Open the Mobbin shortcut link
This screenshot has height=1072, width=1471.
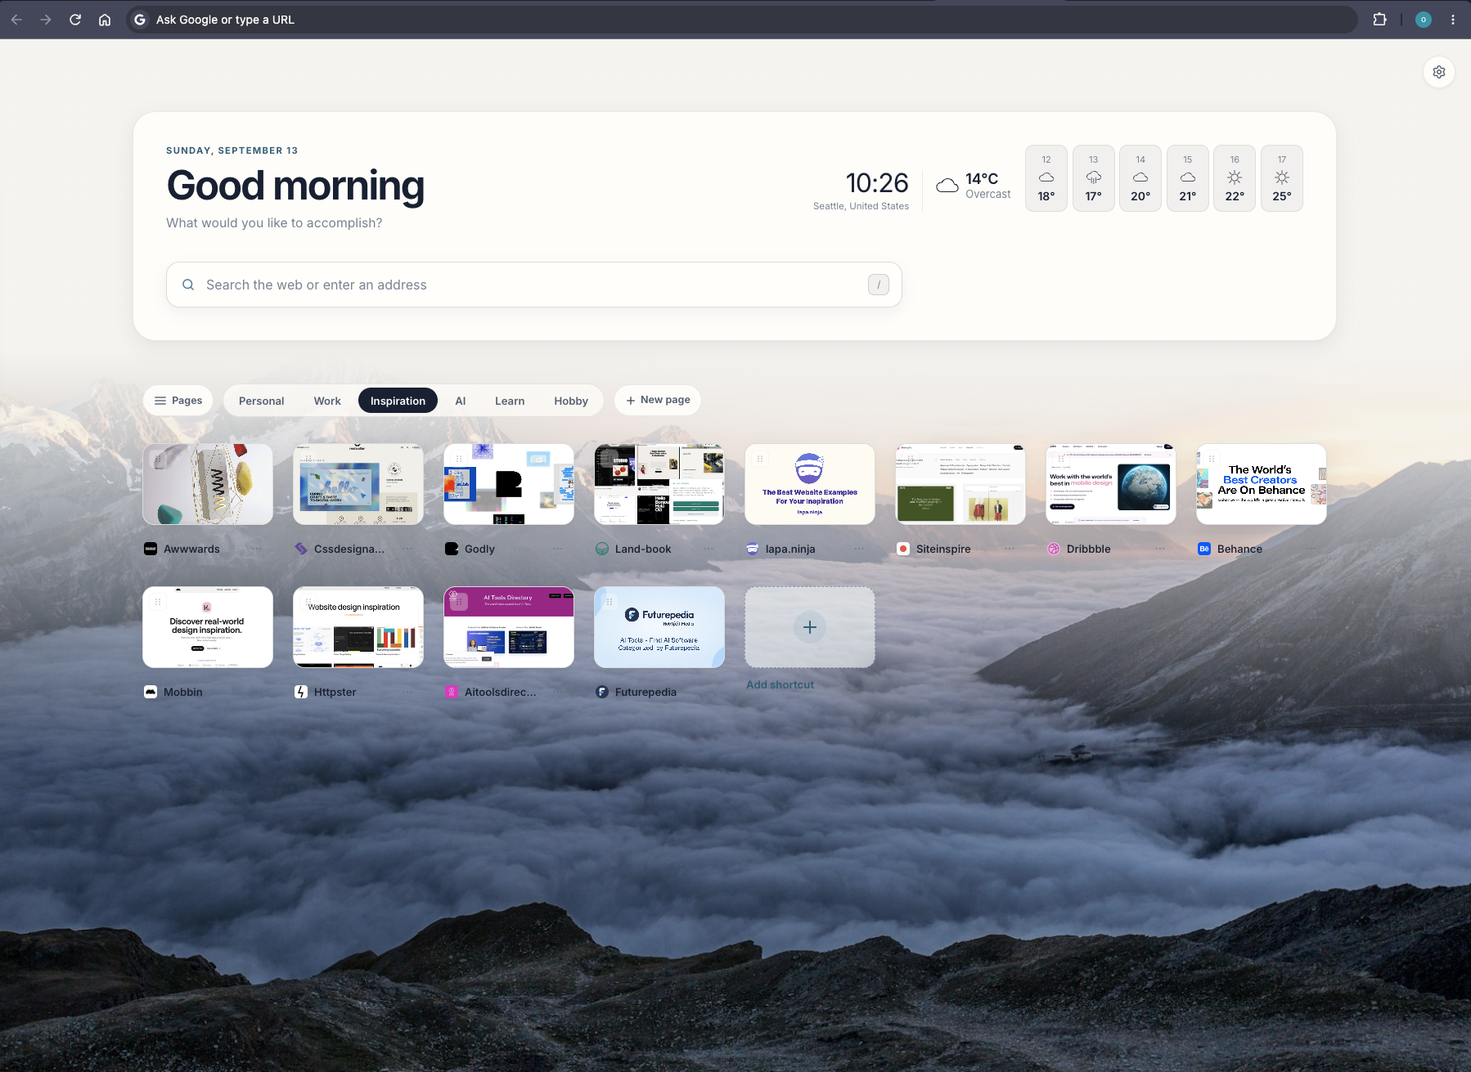[x=183, y=692]
